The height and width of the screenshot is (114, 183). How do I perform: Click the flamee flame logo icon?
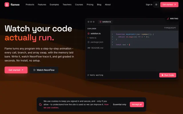pos(7,5)
